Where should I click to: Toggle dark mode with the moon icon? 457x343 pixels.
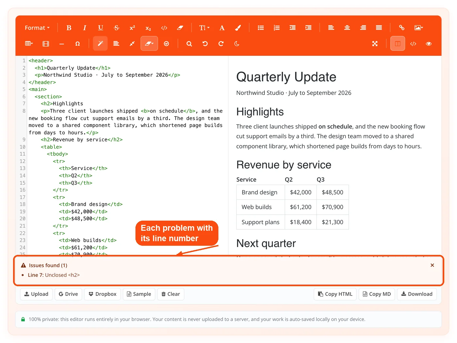pyautogui.click(x=237, y=44)
